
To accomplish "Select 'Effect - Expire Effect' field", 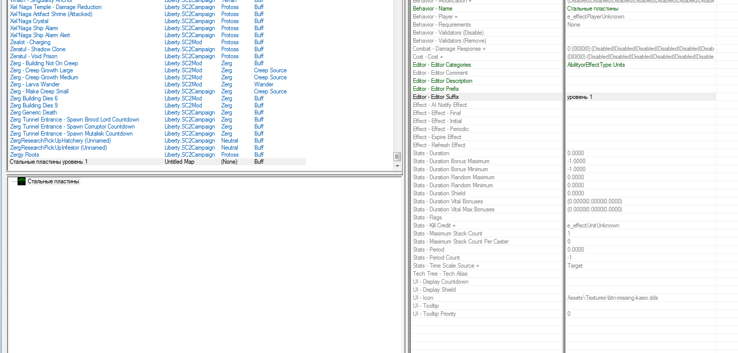I will pyautogui.click(x=437, y=137).
